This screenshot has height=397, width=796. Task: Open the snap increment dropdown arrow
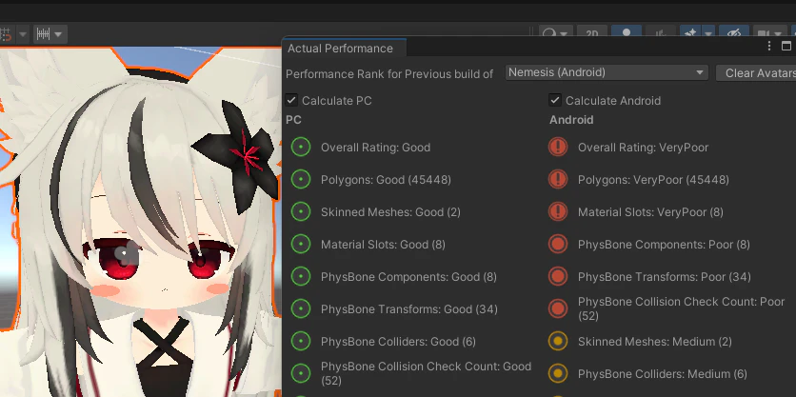(x=58, y=34)
